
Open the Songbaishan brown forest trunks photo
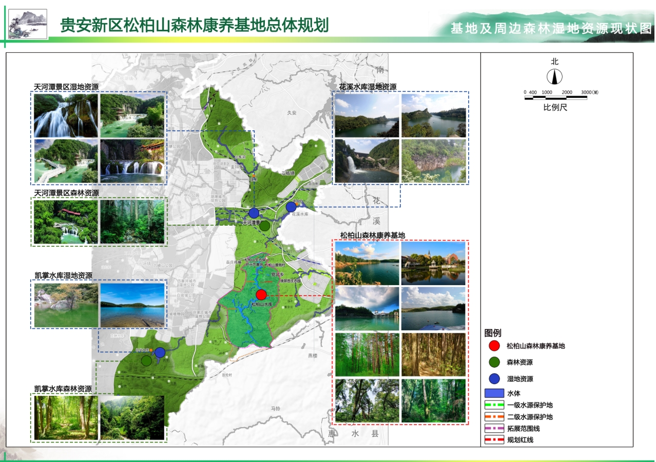[x=434, y=355]
